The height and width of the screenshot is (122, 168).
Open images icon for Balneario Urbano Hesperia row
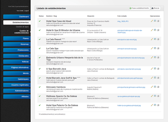[155, 57]
